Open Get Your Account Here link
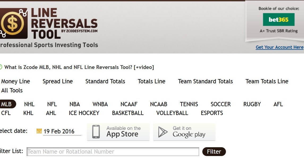 point(279,47)
